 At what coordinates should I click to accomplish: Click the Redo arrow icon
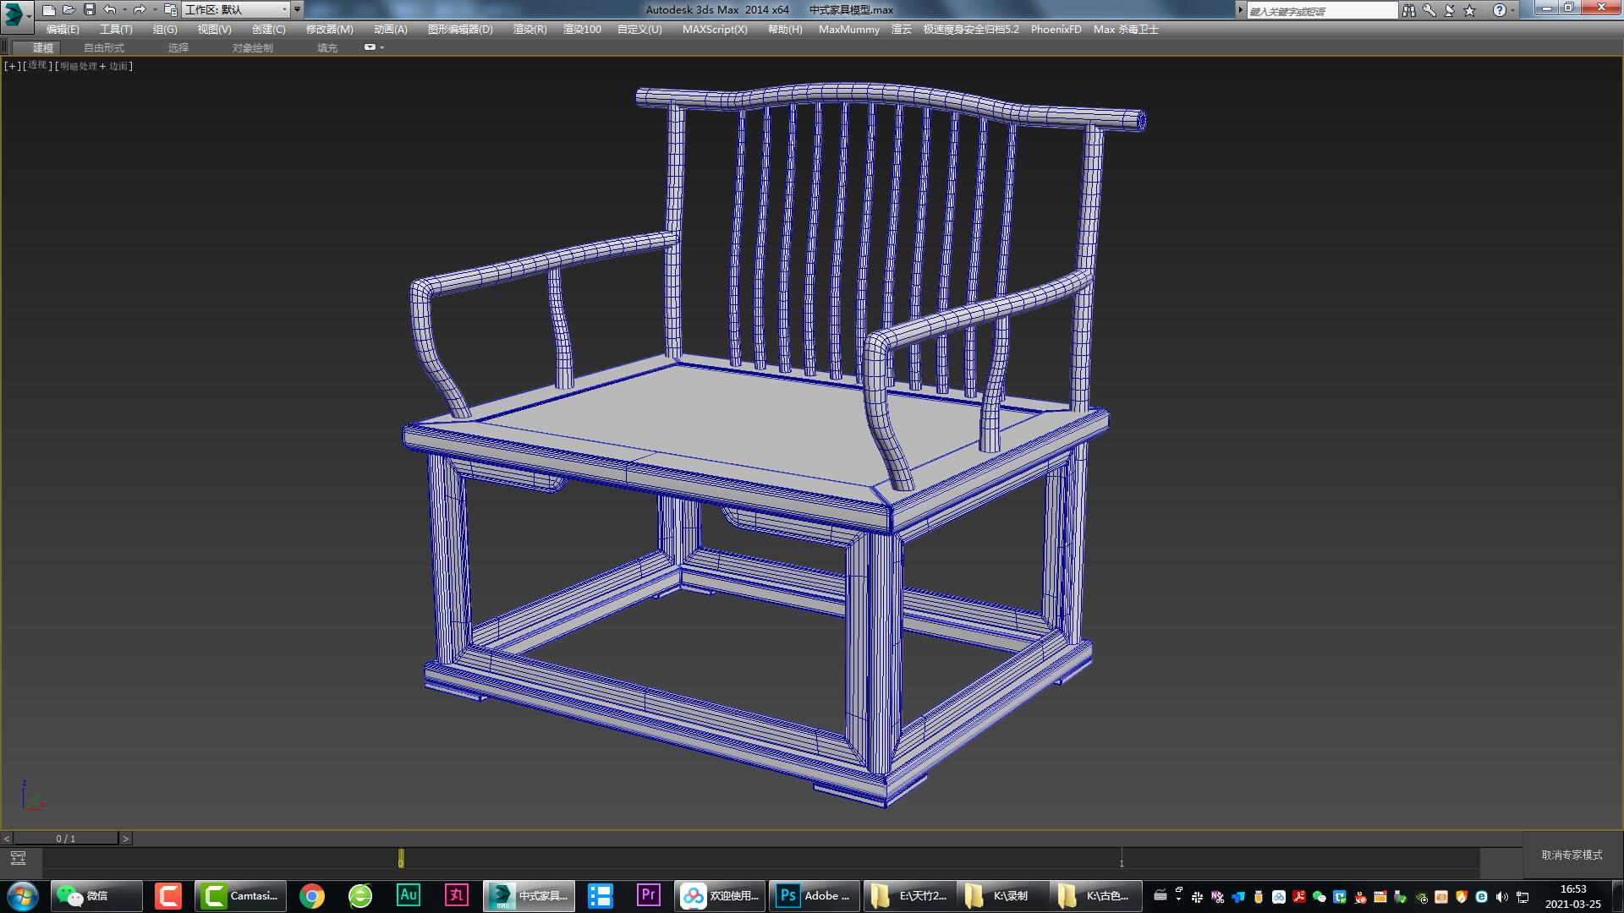139,10
